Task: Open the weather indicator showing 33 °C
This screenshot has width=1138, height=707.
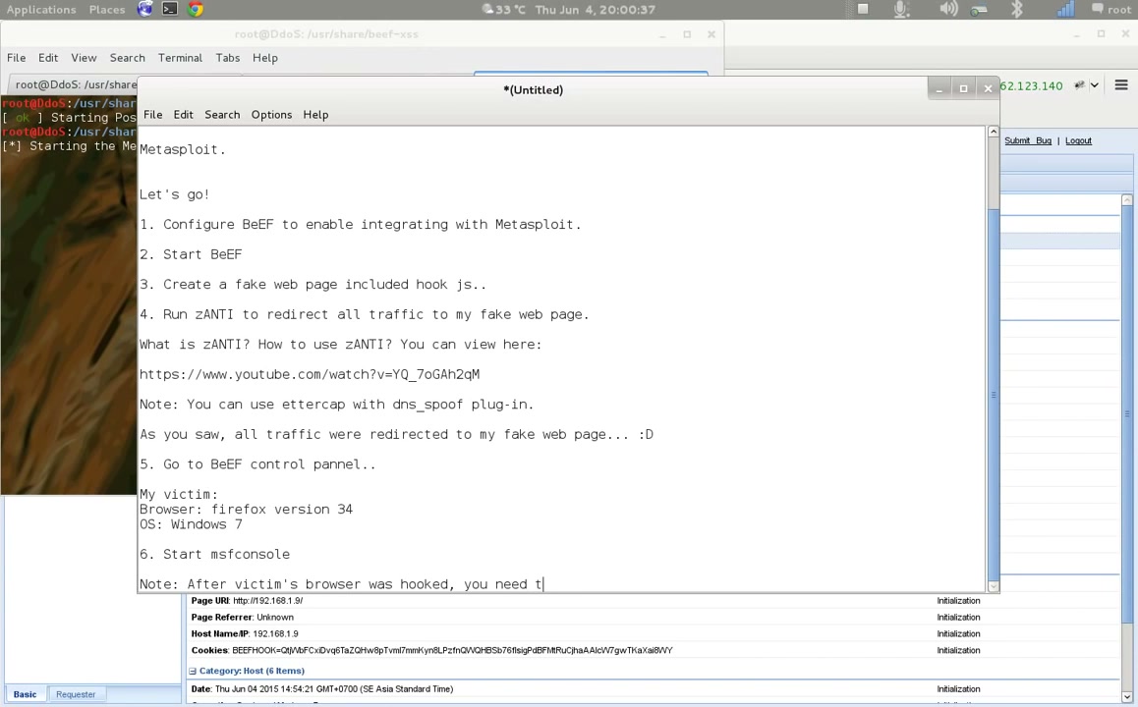Action: [504, 10]
